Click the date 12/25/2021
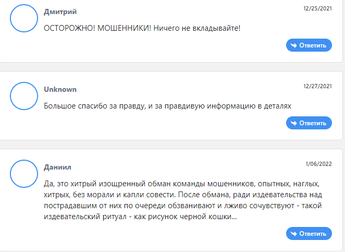The height and width of the screenshot is (252, 345). (317, 8)
